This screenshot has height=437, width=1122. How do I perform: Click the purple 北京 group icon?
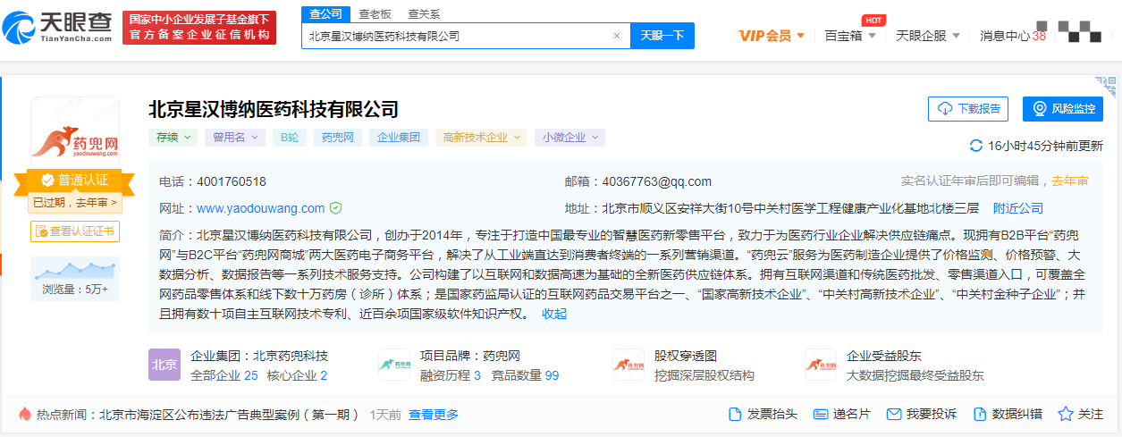coord(165,365)
